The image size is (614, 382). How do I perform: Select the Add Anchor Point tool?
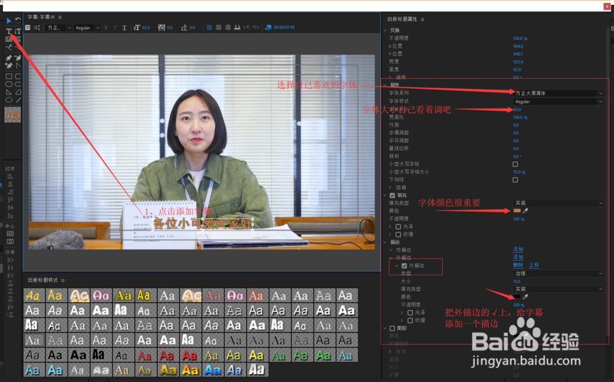tap(9, 66)
